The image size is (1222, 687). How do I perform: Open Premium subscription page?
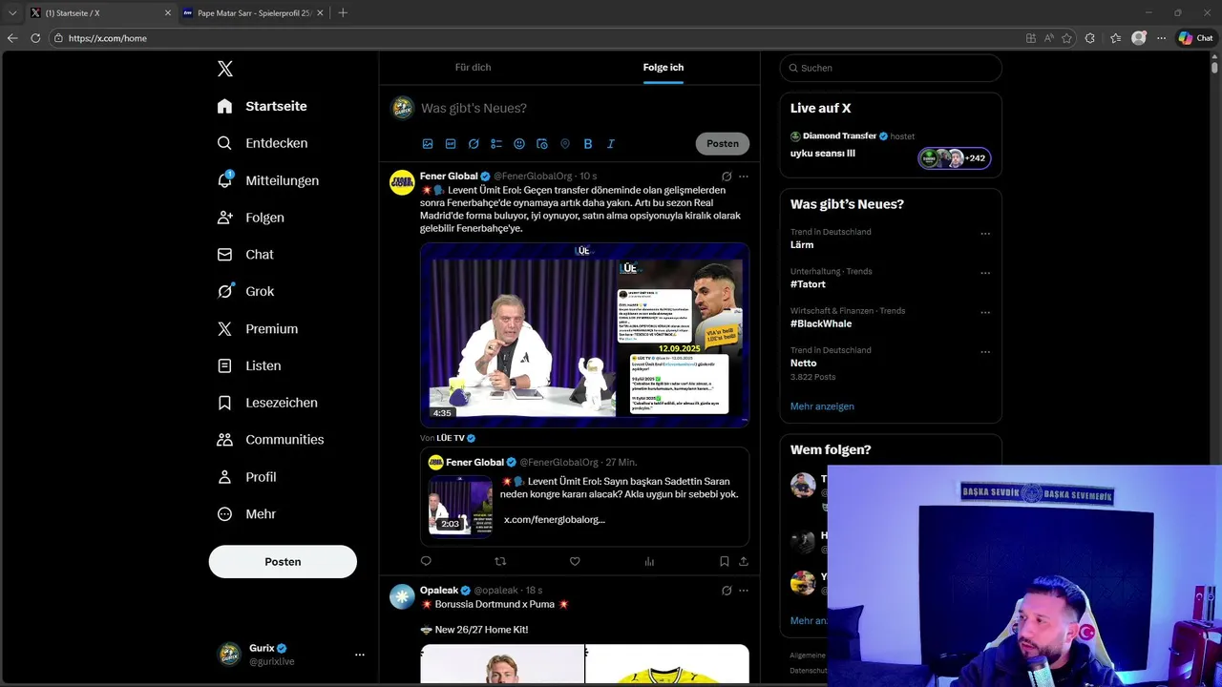[x=258, y=328]
